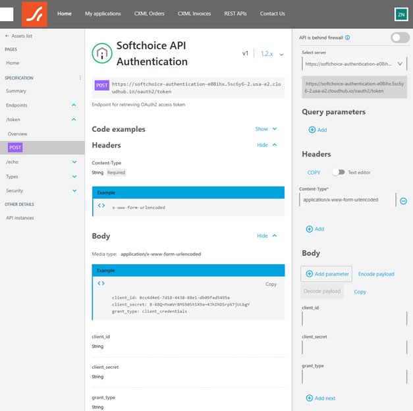Copy the Body example code

(271, 284)
